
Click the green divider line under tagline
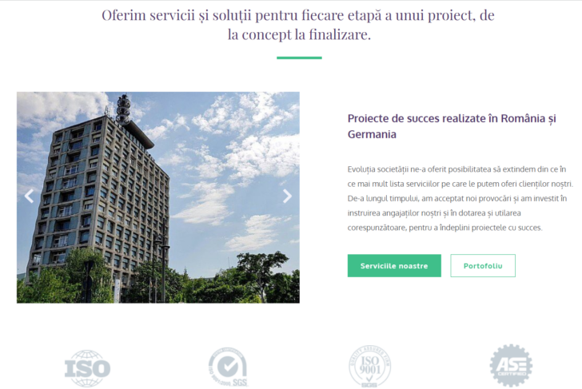pos(299,58)
